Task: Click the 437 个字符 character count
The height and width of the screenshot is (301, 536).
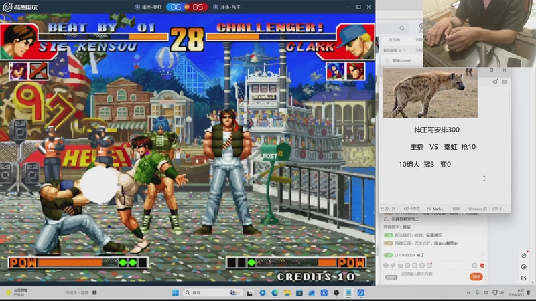Action: pos(411,209)
